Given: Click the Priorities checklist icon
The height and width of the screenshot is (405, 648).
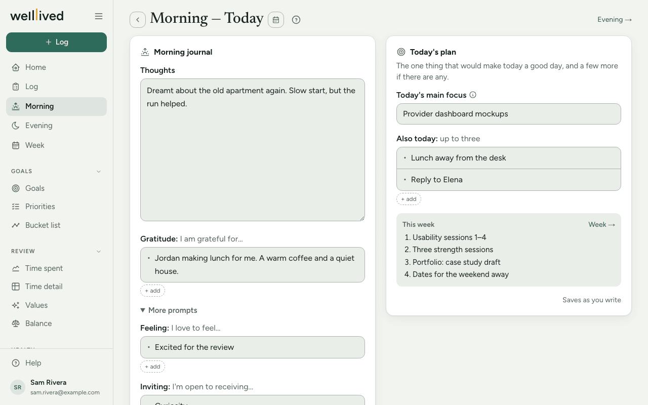Looking at the screenshot, I should (x=16, y=207).
